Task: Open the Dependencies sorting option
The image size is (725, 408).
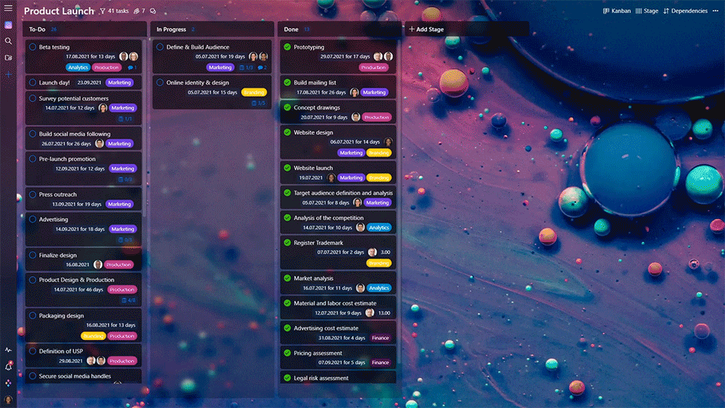Action: 685,12
